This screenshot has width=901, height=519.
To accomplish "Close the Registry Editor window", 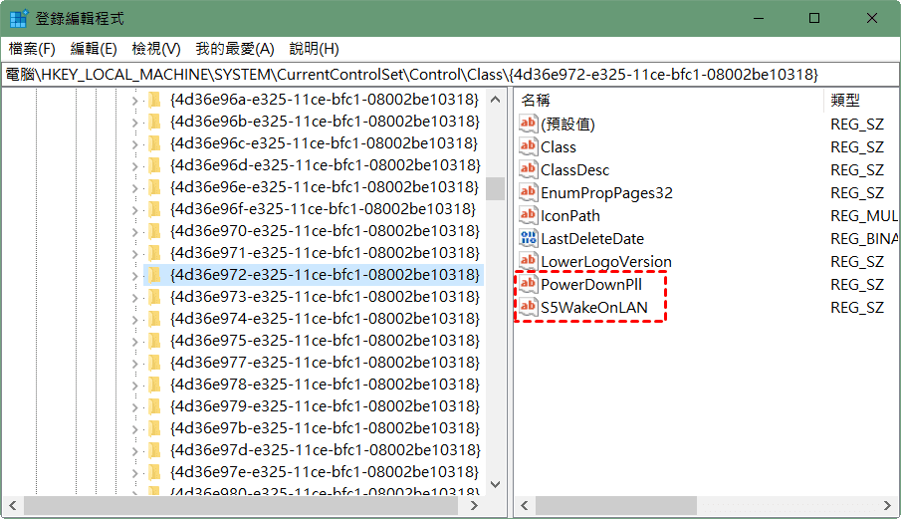I will 871,18.
